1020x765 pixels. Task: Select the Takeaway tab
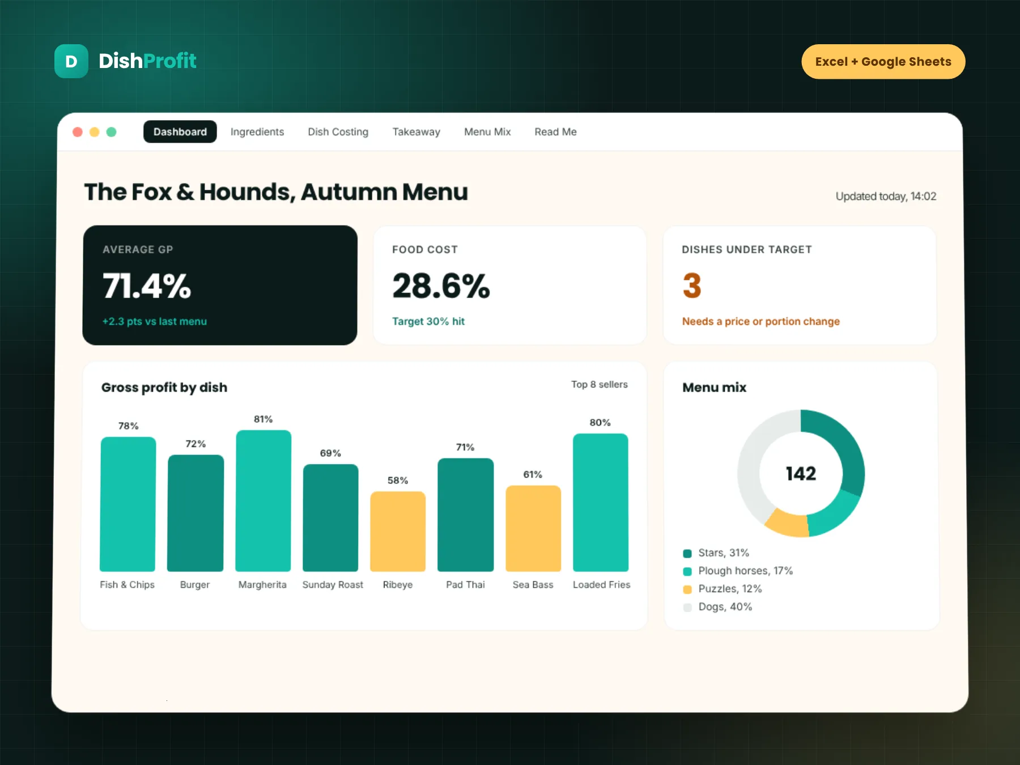point(416,131)
